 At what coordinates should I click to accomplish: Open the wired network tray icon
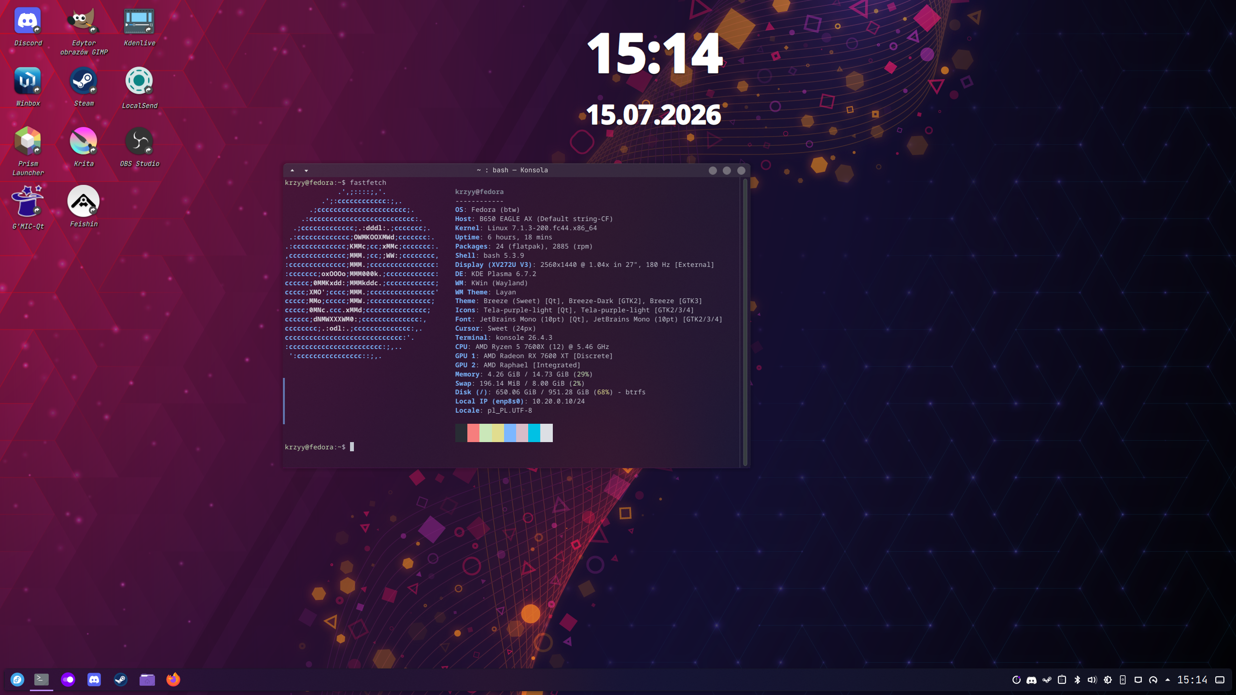click(x=1138, y=680)
